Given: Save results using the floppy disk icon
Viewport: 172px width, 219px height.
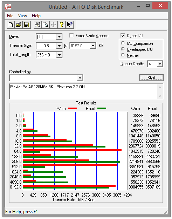Looking at the screenshot, I should tap(27, 25).
